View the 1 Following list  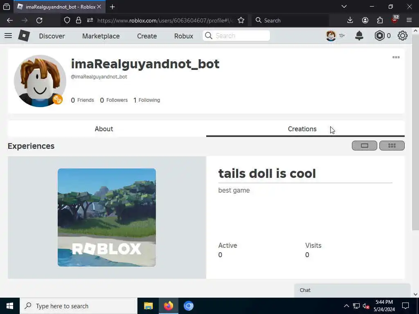click(147, 100)
